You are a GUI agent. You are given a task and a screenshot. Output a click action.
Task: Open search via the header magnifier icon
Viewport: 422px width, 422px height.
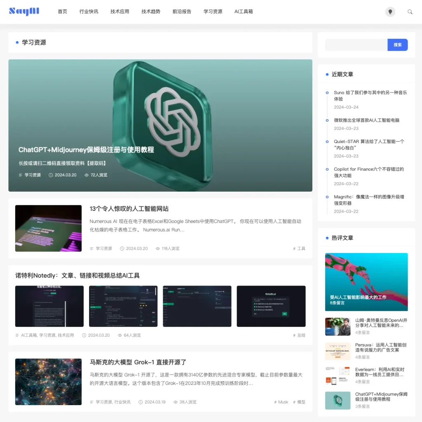coord(410,12)
